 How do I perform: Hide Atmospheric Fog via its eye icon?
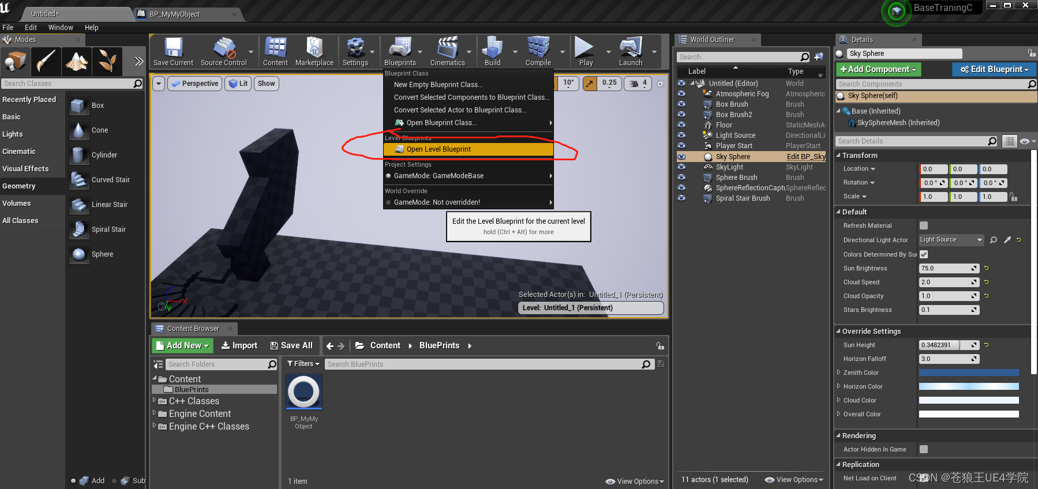(681, 93)
